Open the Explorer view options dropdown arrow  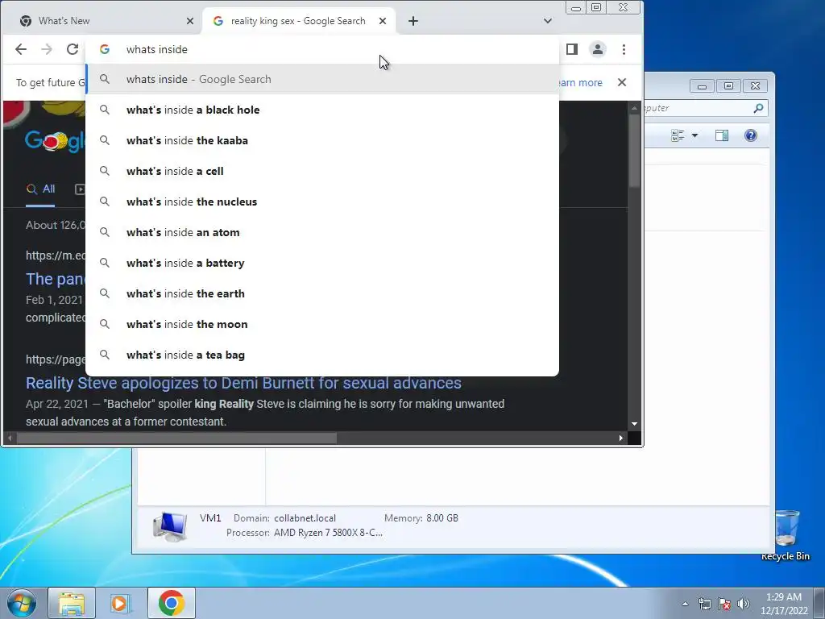click(694, 135)
